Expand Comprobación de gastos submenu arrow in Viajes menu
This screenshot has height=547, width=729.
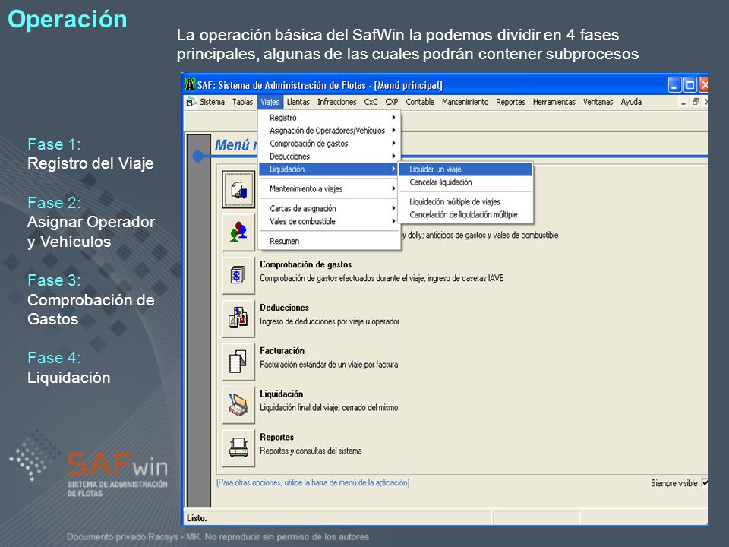(393, 144)
